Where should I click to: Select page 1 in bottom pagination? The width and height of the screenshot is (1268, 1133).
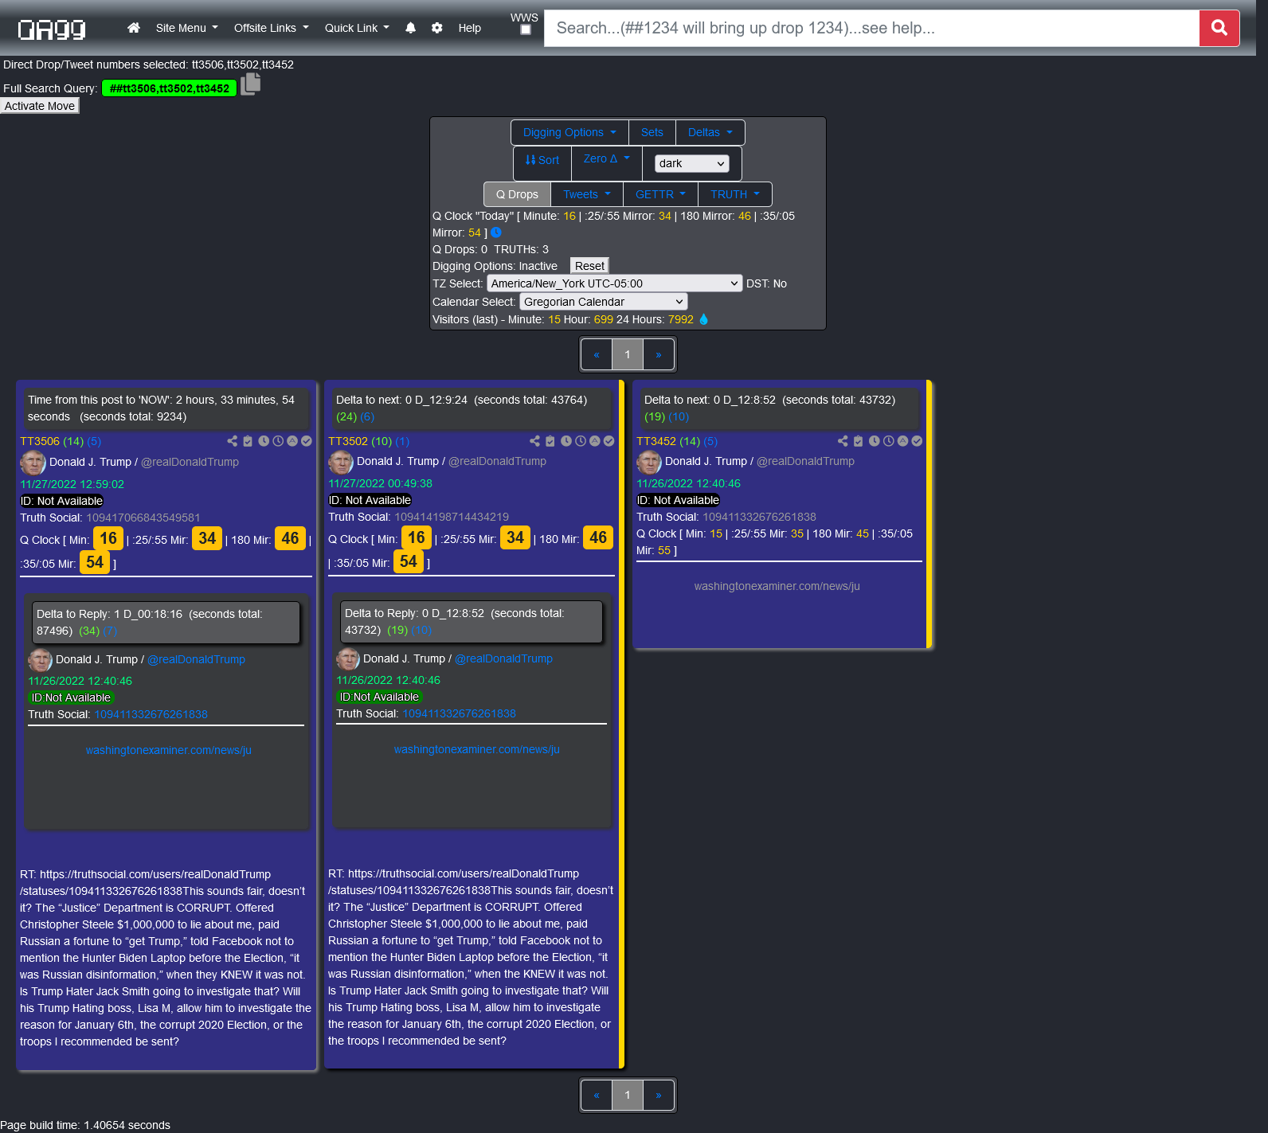pos(628,1095)
